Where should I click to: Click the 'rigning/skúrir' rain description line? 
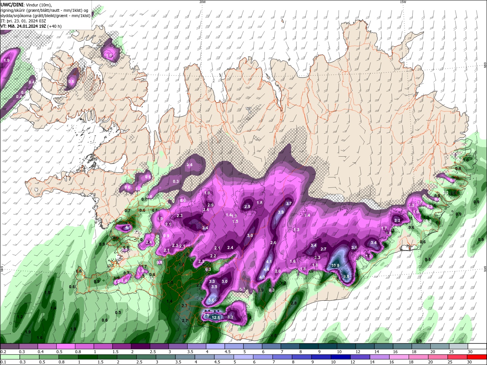[x=45, y=10]
